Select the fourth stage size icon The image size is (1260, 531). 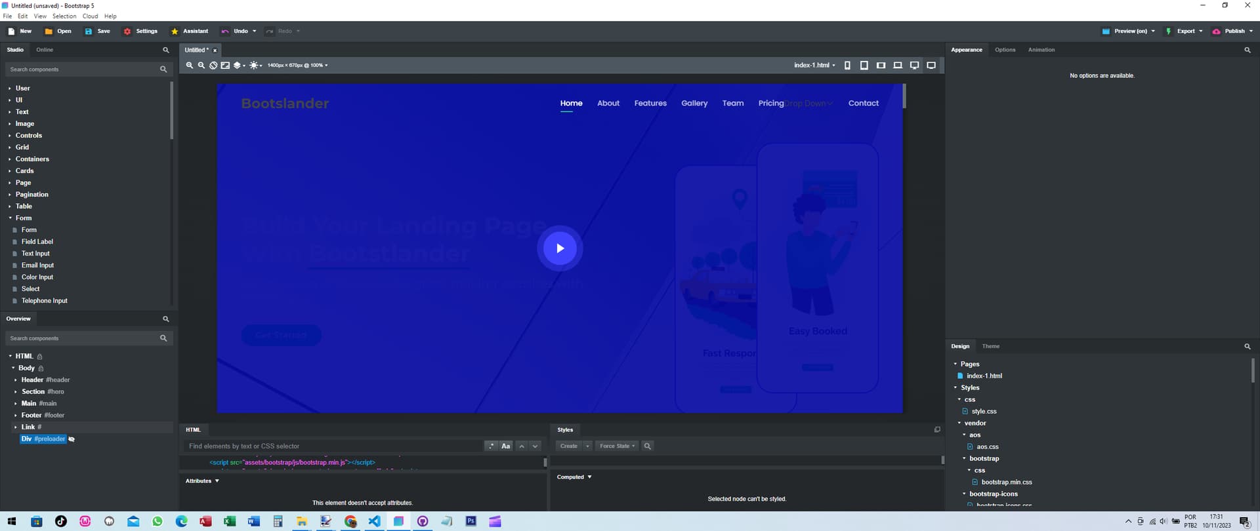[898, 66]
